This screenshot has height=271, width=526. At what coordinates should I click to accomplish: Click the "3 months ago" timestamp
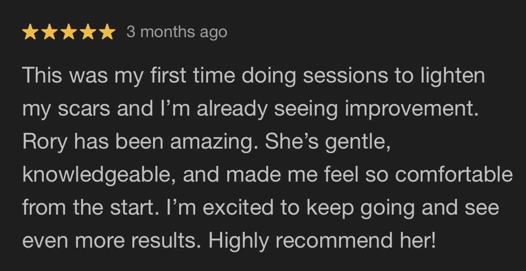click(177, 32)
